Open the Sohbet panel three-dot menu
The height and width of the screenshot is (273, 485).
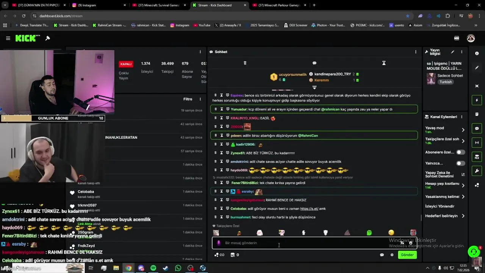[416, 52]
